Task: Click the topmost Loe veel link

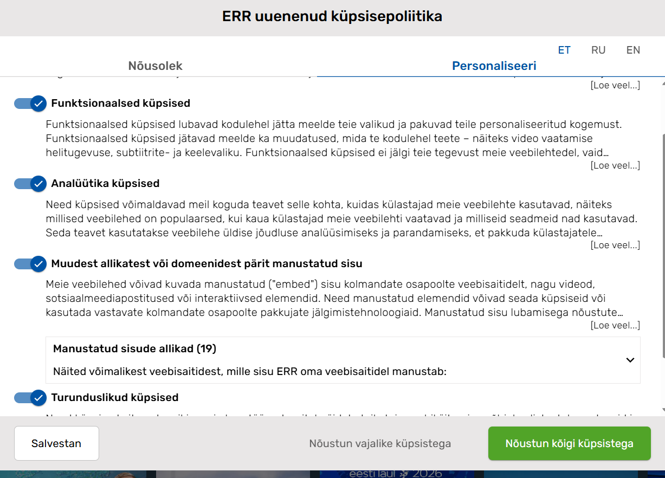Action: (x=615, y=86)
